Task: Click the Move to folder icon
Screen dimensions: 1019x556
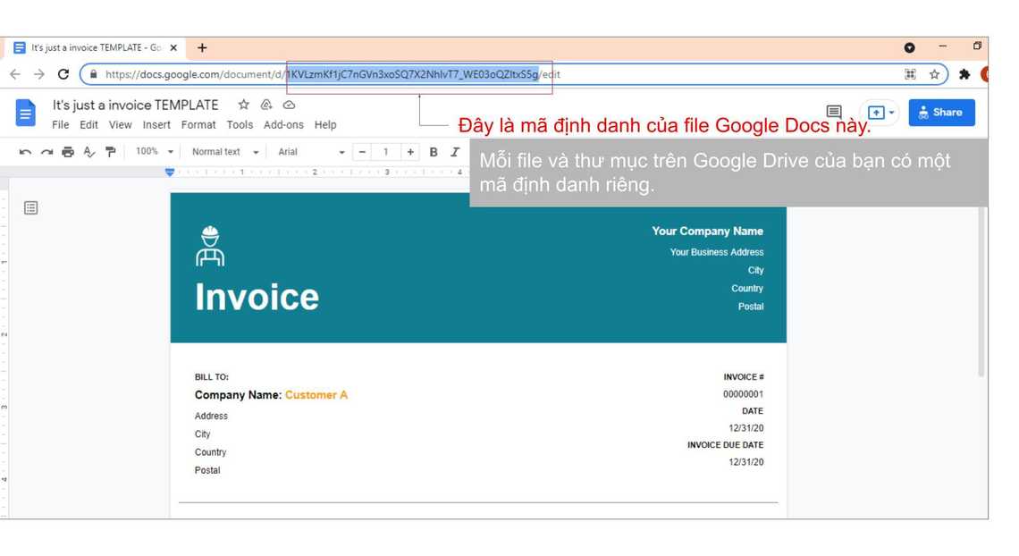Action: [266, 105]
